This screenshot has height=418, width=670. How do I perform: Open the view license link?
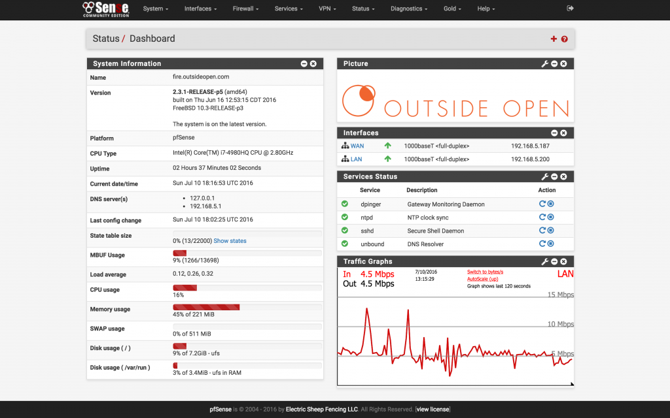(x=433, y=410)
